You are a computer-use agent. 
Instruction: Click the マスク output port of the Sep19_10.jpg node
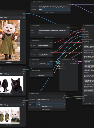(26, 15)
